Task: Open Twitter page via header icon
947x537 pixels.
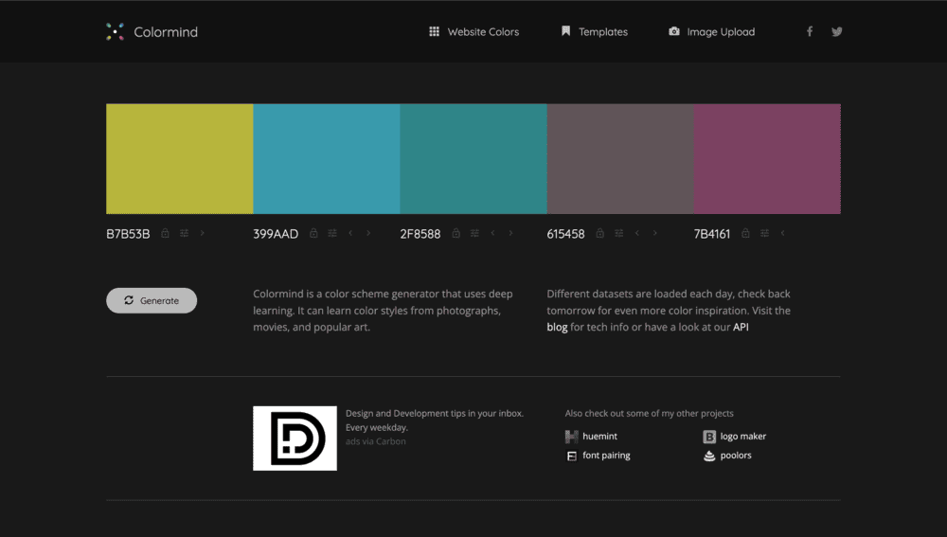Action: (x=837, y=31)
